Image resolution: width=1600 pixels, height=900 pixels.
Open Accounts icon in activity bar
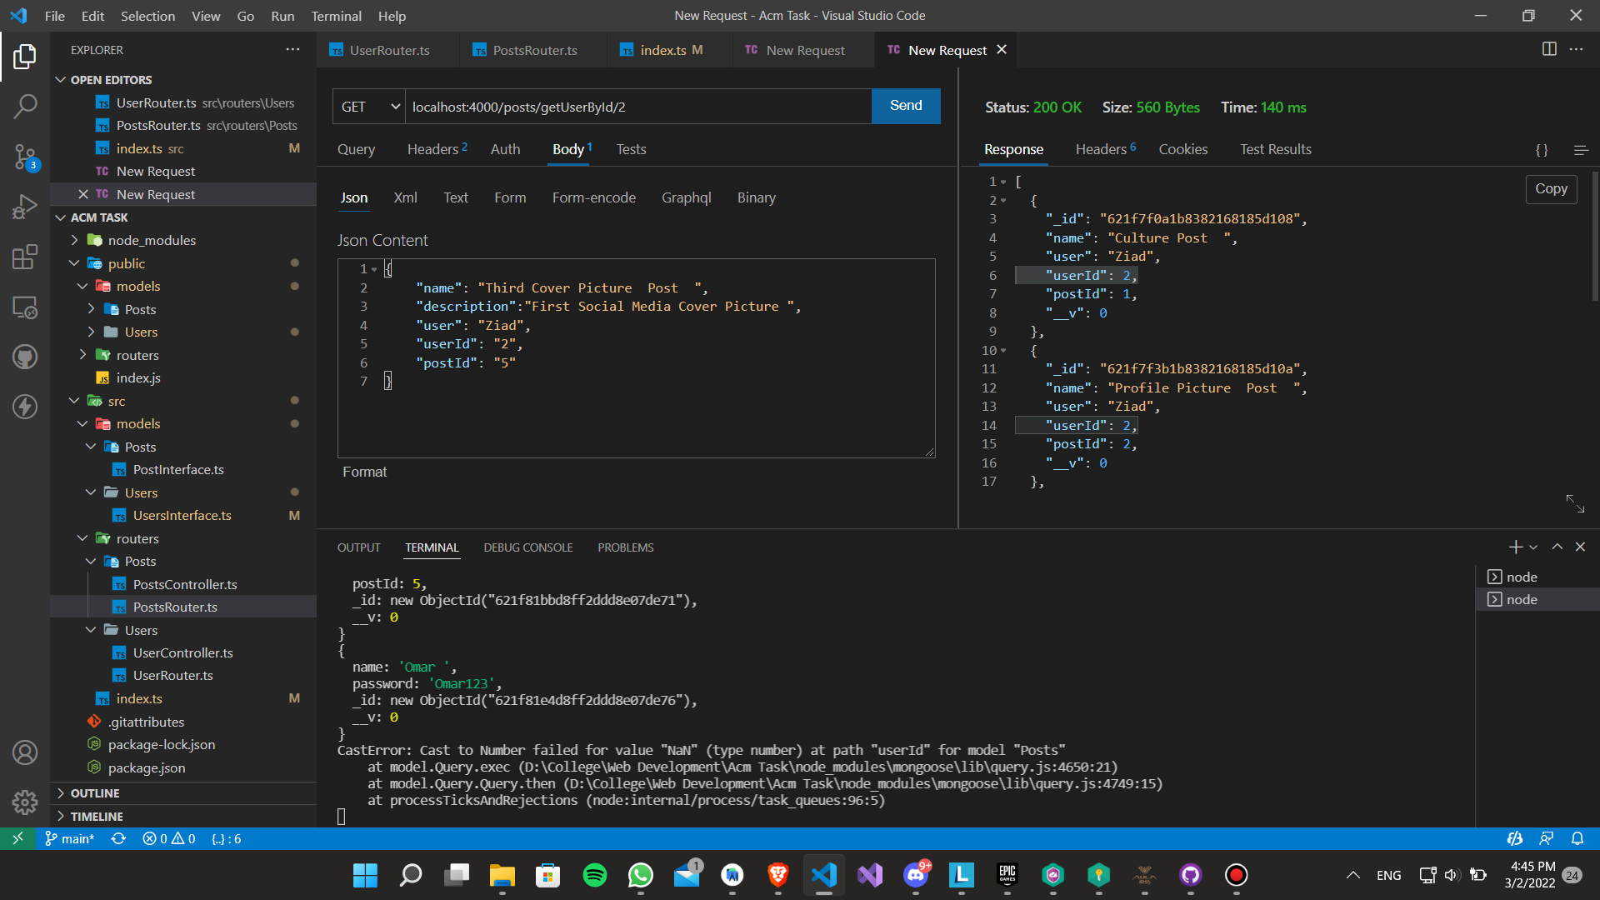coord(25,752)
